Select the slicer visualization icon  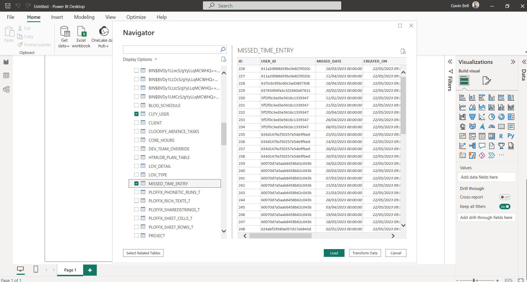473,136
